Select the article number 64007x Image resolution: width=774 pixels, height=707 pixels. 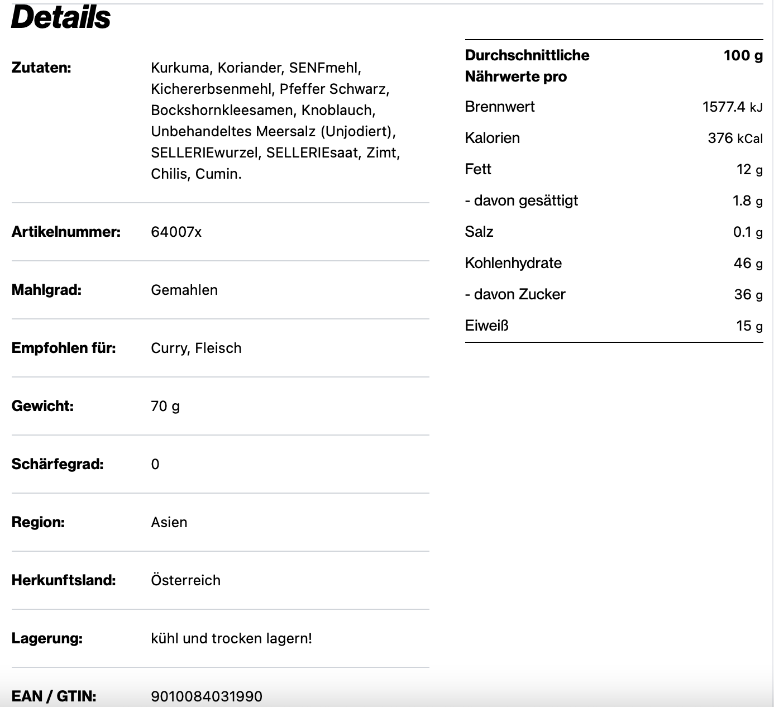coord(176,232)
